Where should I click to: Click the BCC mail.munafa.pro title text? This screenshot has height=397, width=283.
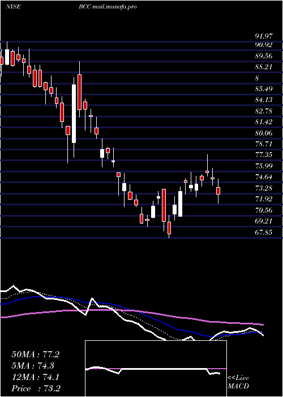point(108,7)
